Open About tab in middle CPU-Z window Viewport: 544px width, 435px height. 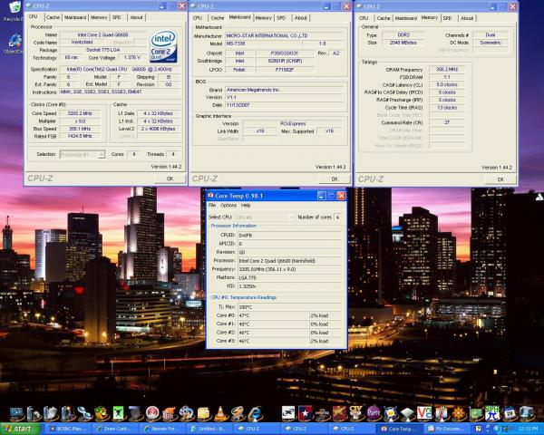tap(301, 18)
